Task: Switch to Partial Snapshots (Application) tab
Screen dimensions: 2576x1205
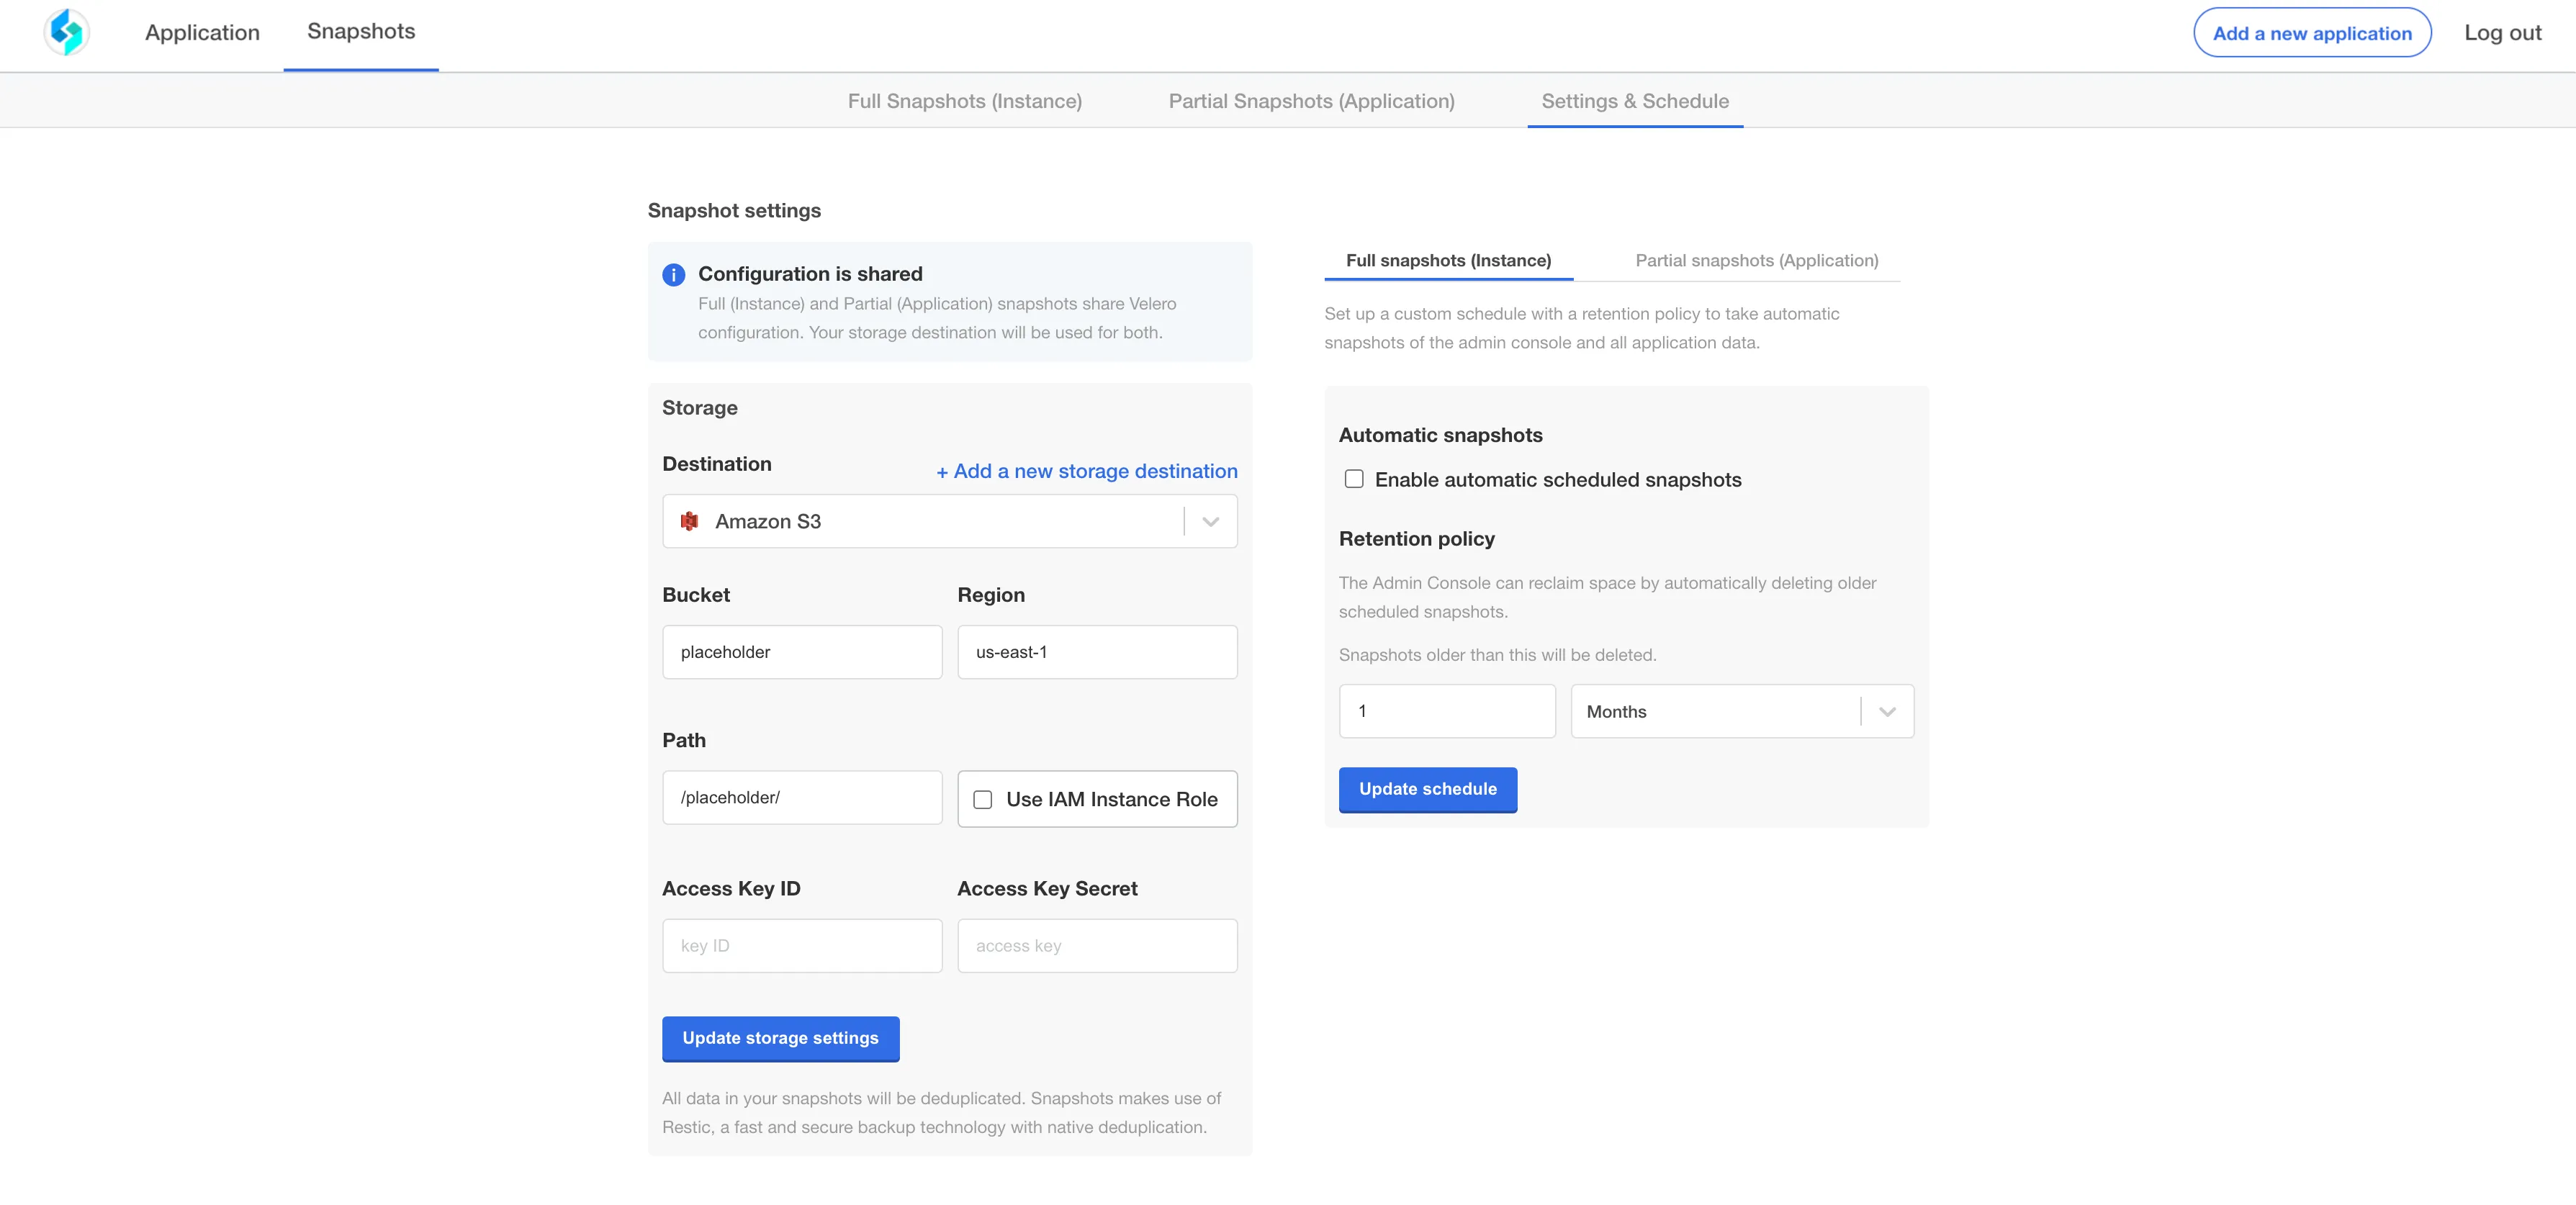Action: pos(1311,101)
